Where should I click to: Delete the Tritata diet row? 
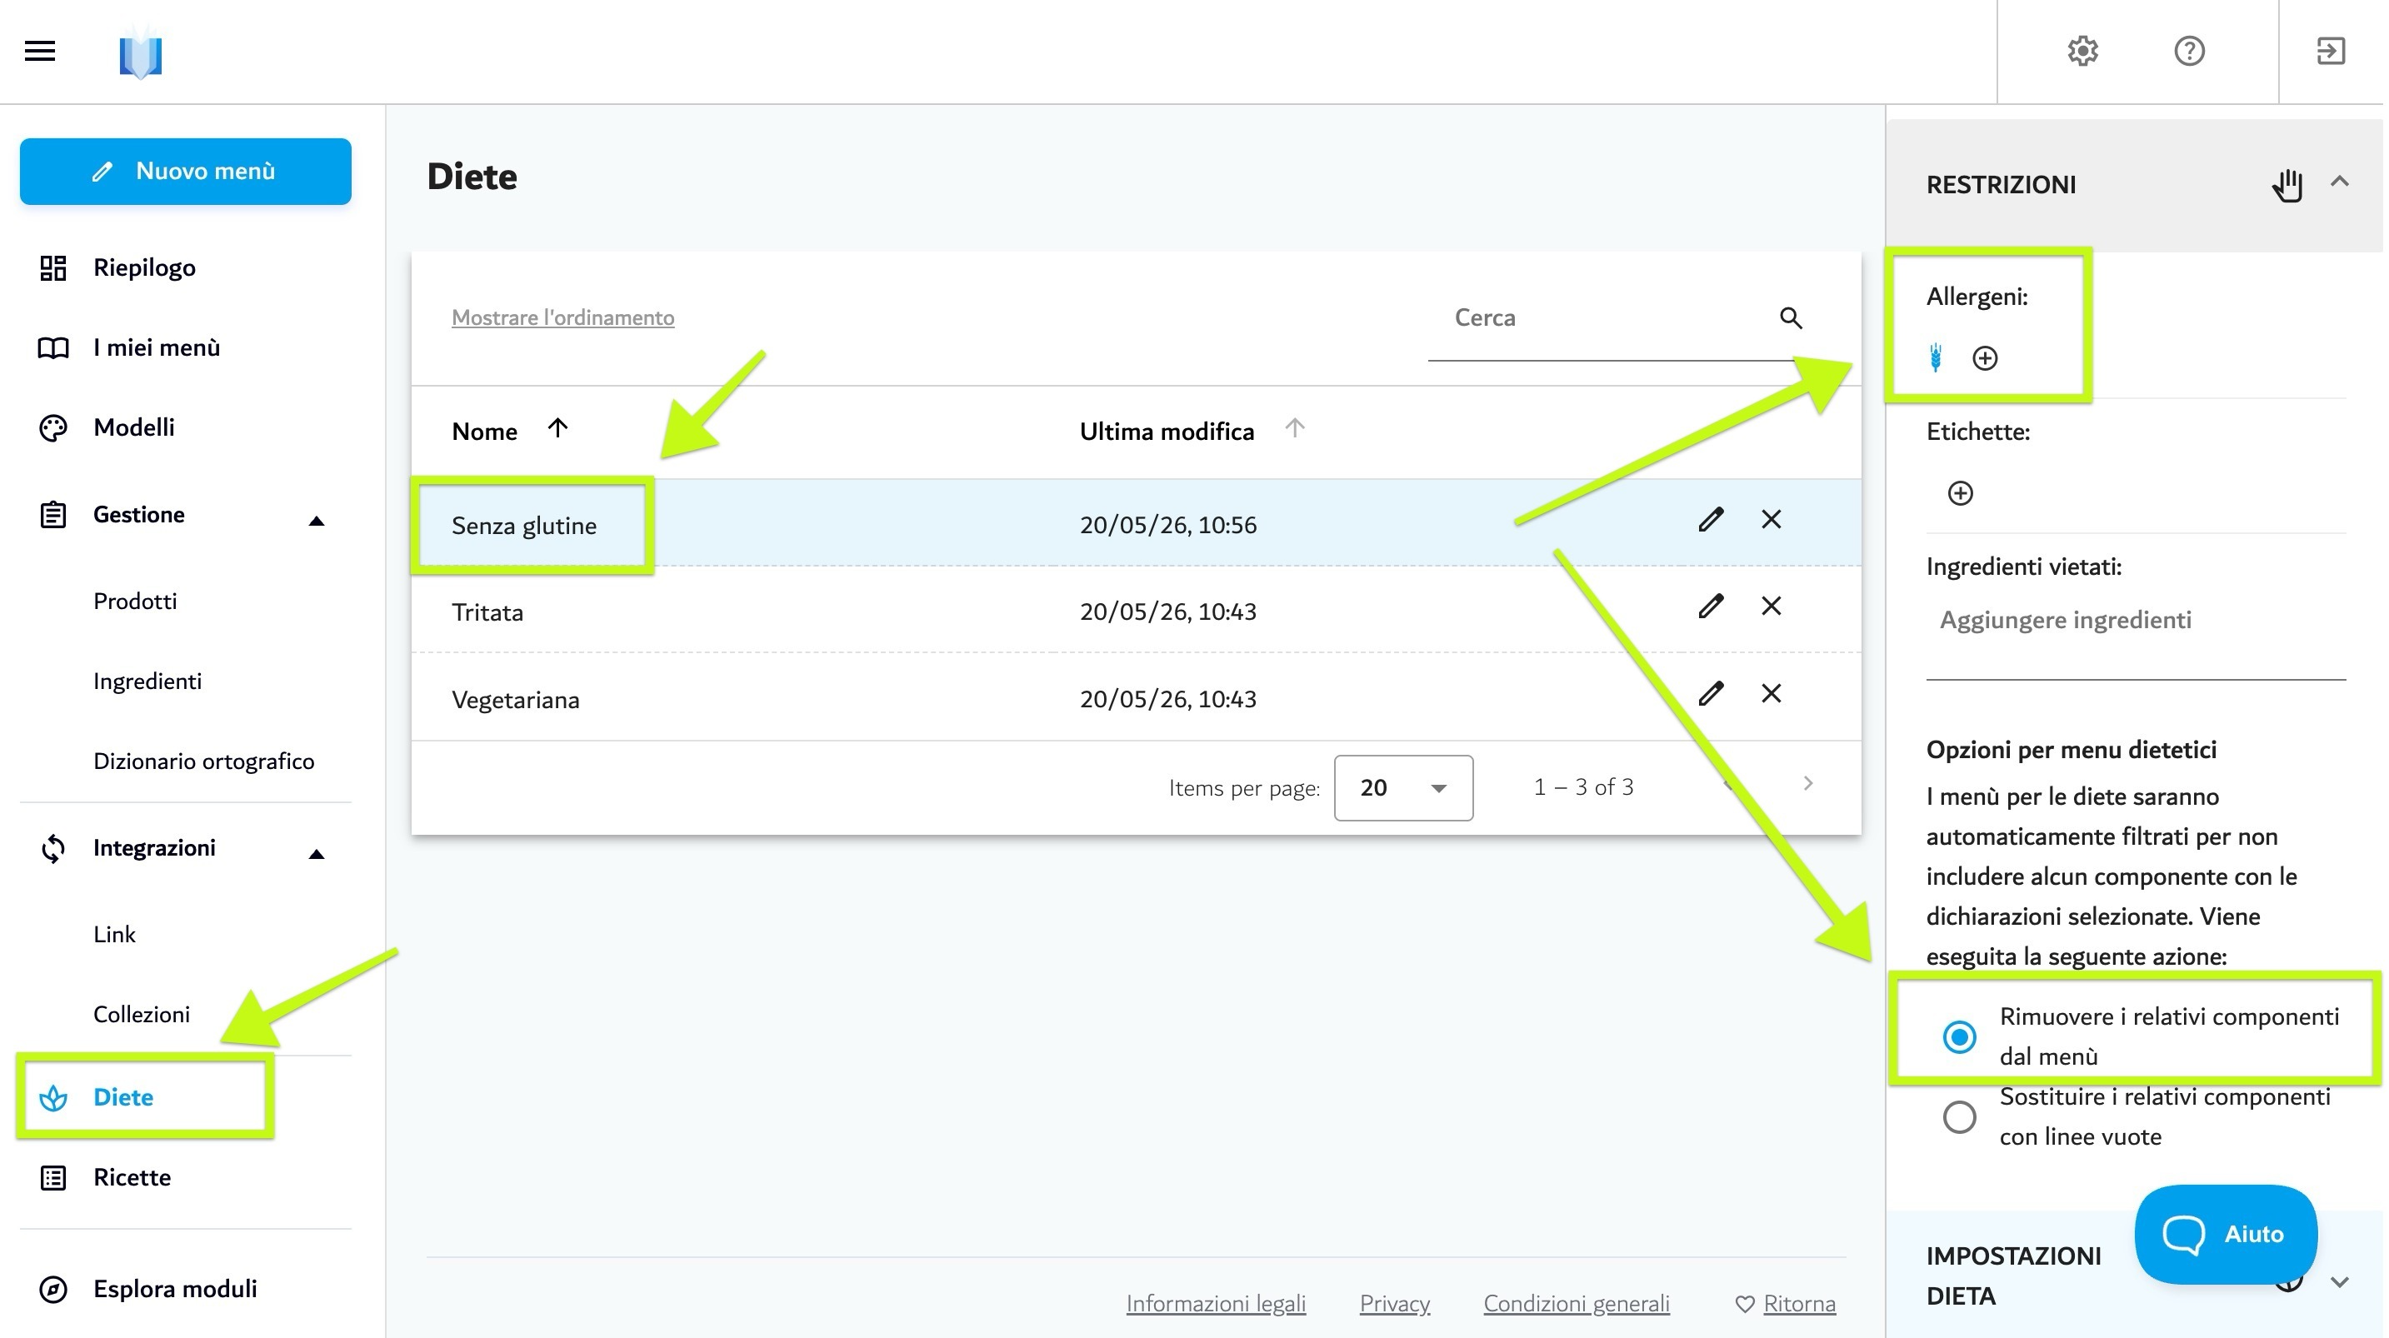pos(1772,607)
